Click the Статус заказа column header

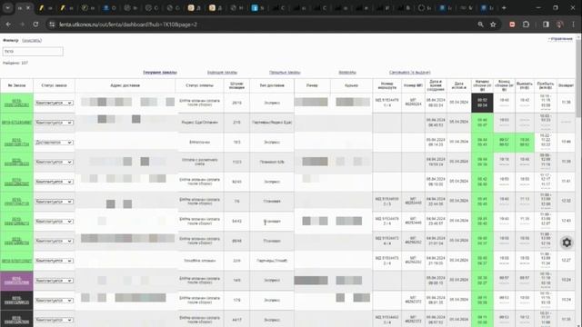pyautogui.click(x=55, y=85)
